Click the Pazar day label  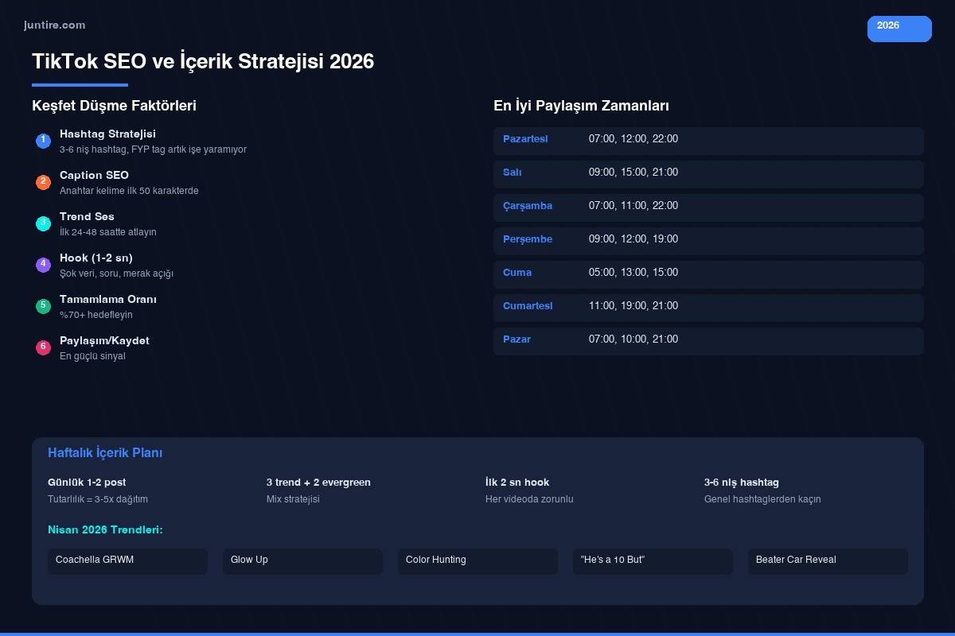516,340
